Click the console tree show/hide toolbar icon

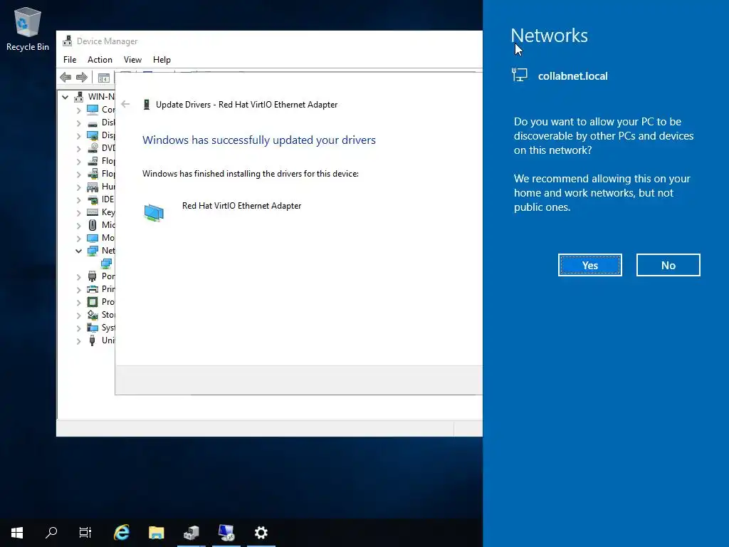pyautogui.click(x=104, y=78)
